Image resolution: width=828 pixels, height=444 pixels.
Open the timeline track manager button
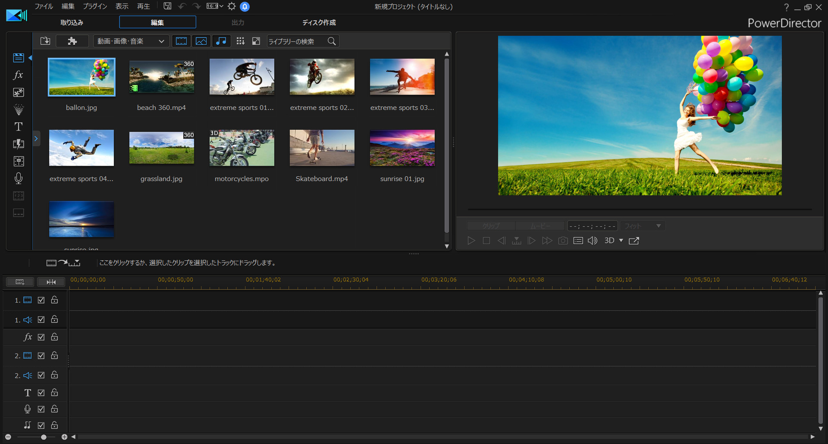click(x=20, y=282)
